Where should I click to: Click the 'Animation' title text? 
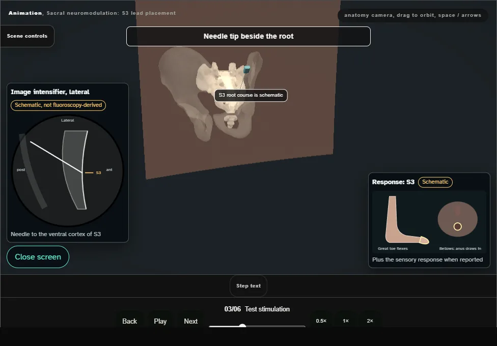pyautogui.click(x=25, y=13)
